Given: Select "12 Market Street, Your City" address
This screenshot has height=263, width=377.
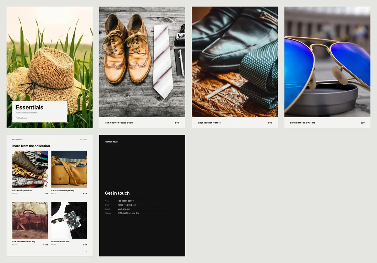Looking at the screenshot, I should click(128, 213).
